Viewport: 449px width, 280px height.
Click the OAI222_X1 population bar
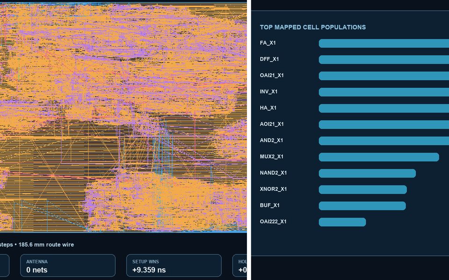point(342,222)
